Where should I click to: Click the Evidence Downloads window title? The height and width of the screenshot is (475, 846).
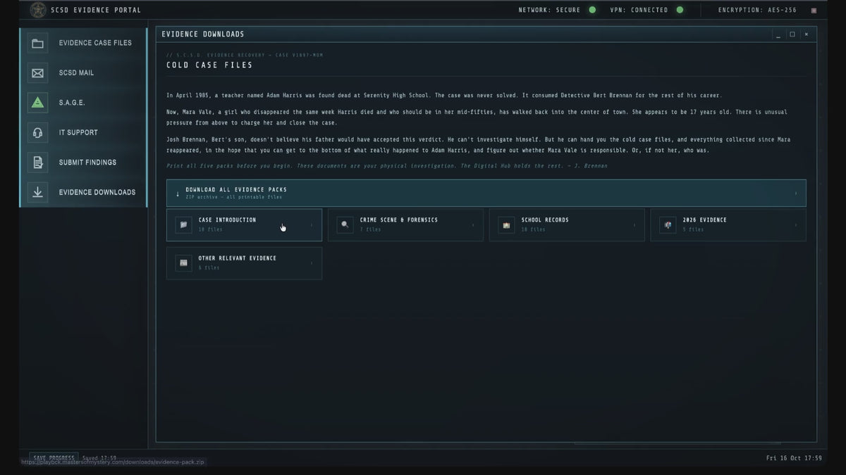point(203,34)
